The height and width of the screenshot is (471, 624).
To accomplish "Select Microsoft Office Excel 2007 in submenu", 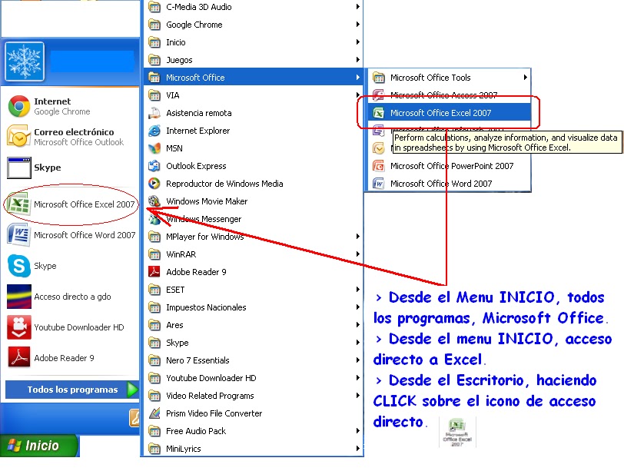I will 440,113.
